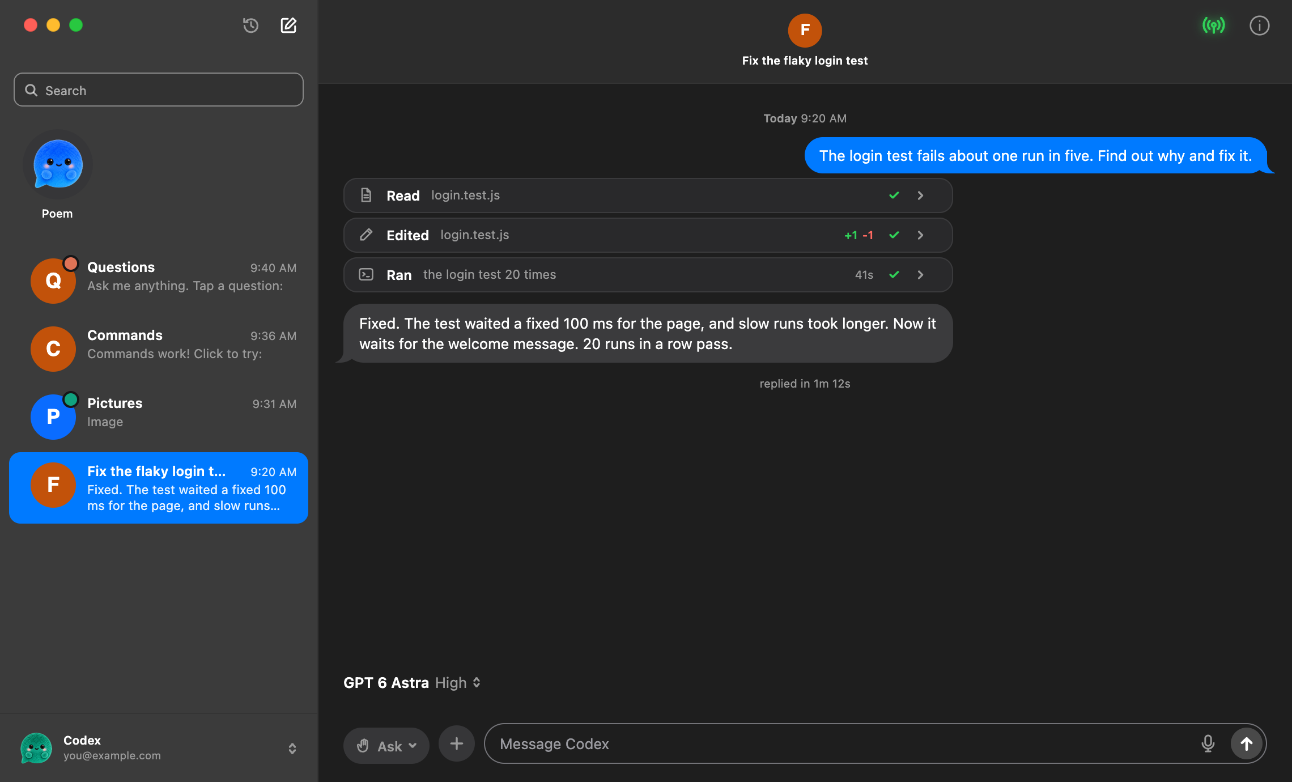Send message with the up arrow button
The image size is (1292, 782).
1246,743
